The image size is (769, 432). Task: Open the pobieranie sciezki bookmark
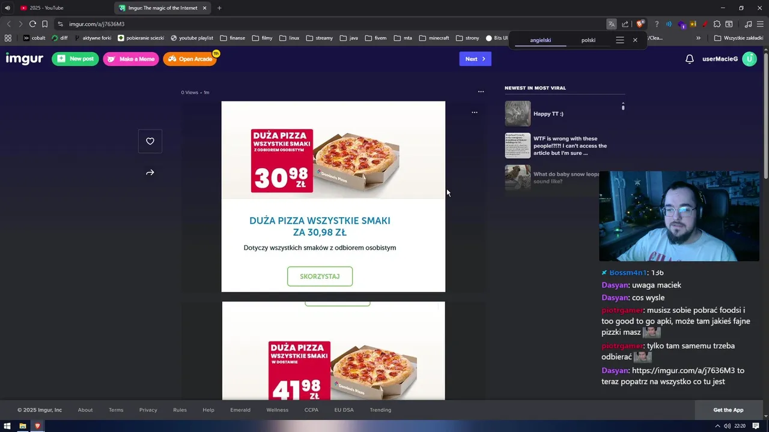coord(141,38)
